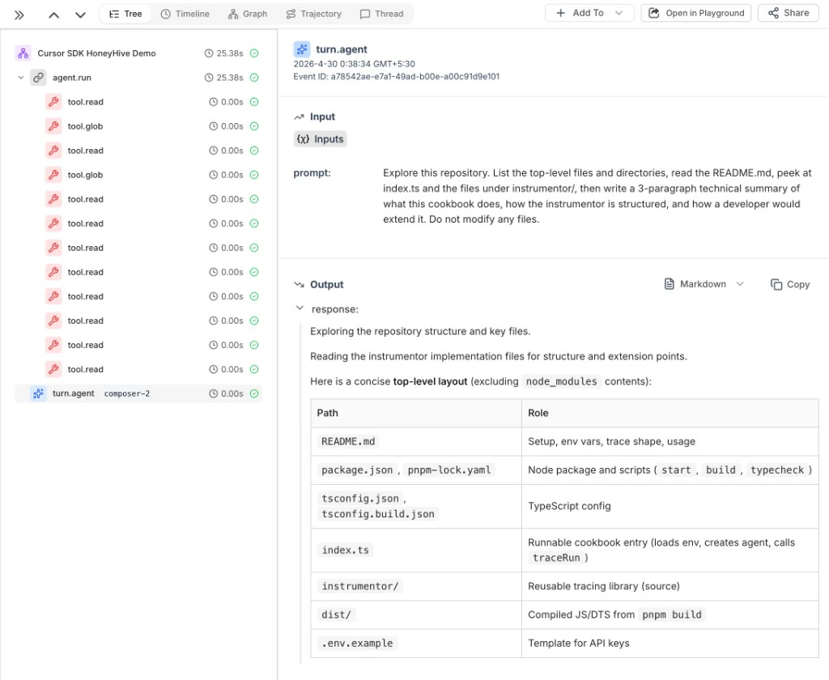Go to previous event with up arrow
829x680 pixels.
coord(54,15)
